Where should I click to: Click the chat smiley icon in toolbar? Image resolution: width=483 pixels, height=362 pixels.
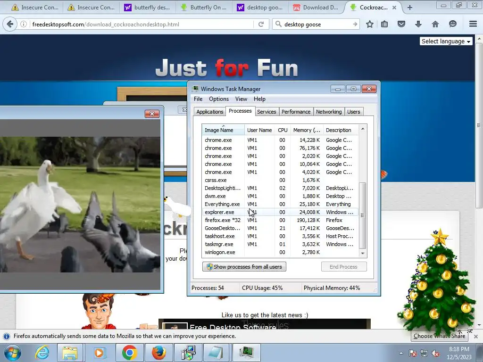click(x=452, y=24)
